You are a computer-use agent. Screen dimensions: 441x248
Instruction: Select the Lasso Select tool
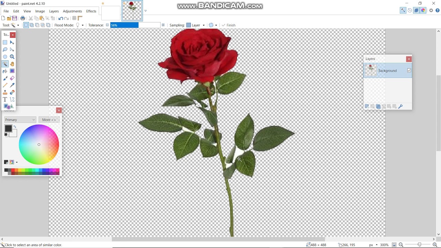coord(5,50)
